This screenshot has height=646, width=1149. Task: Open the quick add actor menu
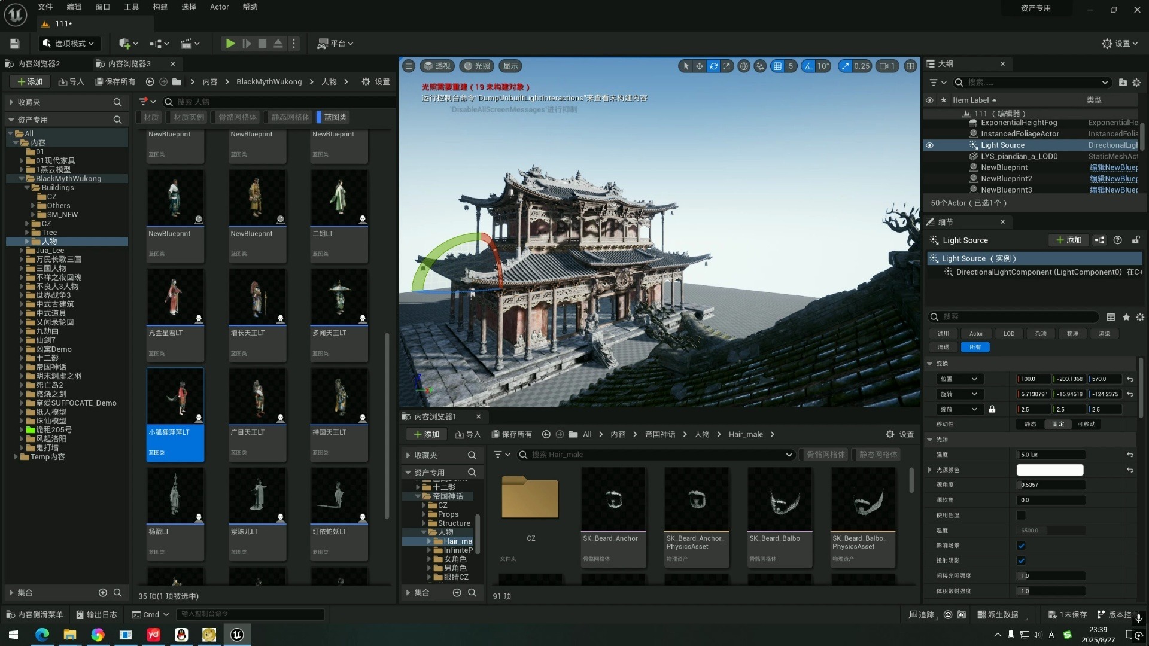pyautogui.click(x=128, y=44)
